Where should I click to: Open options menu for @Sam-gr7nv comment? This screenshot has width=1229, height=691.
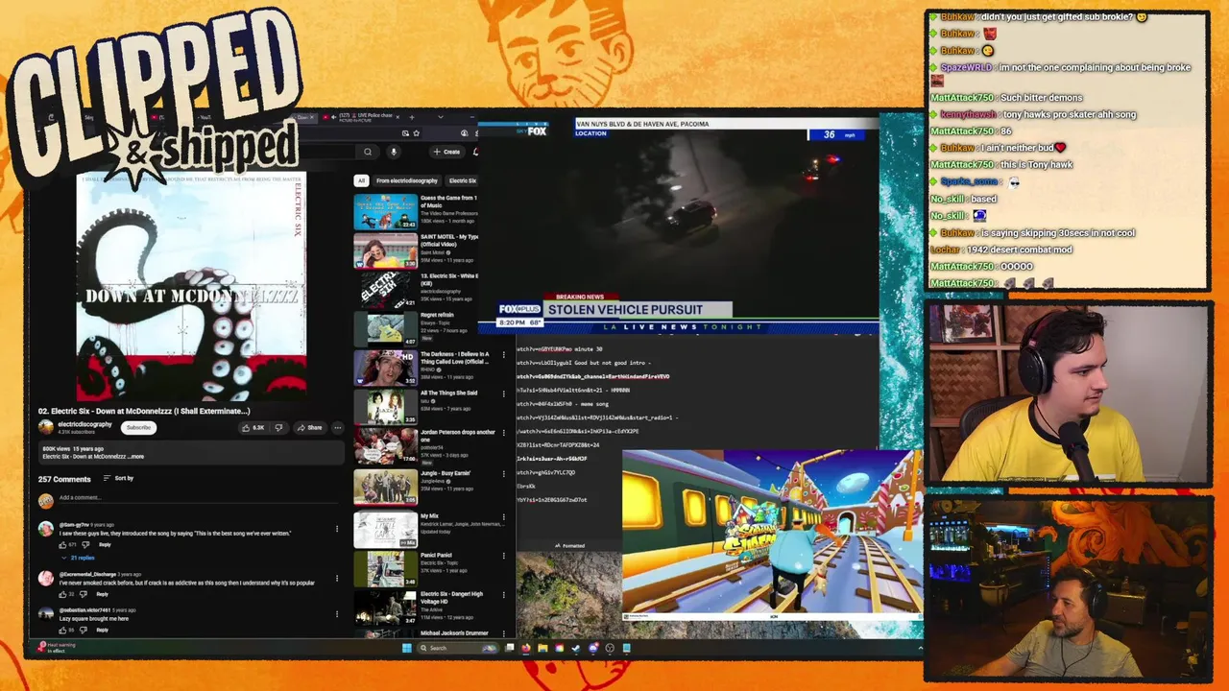coord(337,529)
